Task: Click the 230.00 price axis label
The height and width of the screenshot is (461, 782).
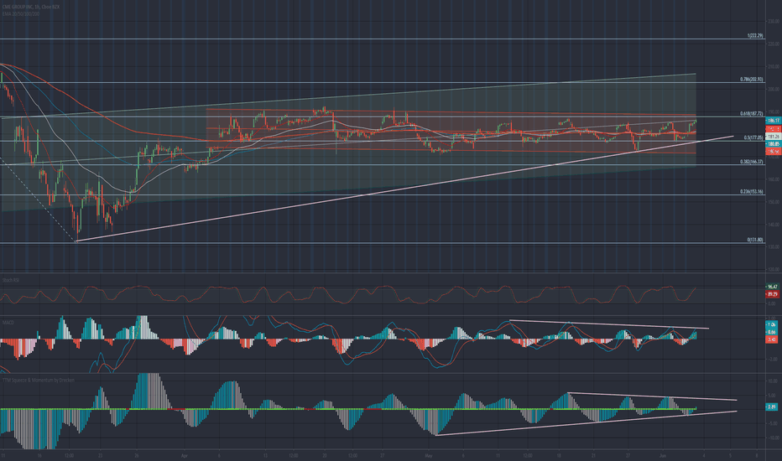Action: [774, 22]
